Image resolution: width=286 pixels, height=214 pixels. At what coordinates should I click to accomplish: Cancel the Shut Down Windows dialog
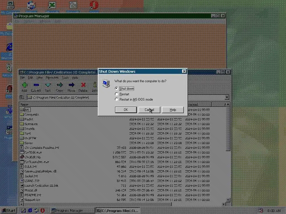coord(149,110)
